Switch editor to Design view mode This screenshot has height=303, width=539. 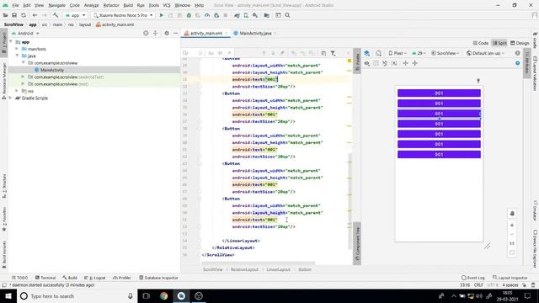click(520, 43)
